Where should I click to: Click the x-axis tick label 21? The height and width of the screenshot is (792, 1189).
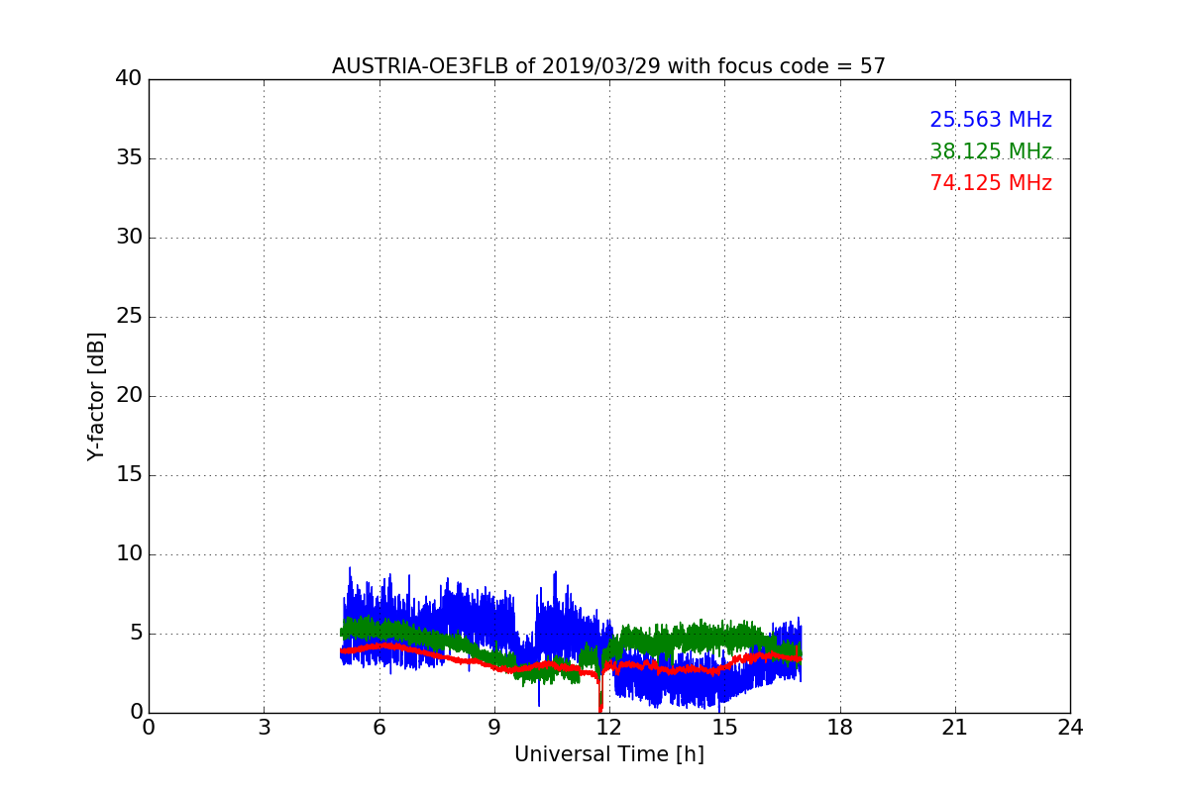click(x=955, y=728)
